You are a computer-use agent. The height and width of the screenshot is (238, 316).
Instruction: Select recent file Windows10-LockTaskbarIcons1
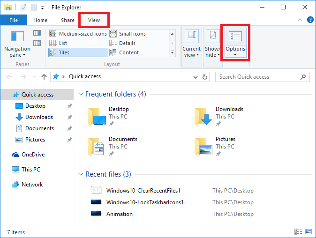145,202
